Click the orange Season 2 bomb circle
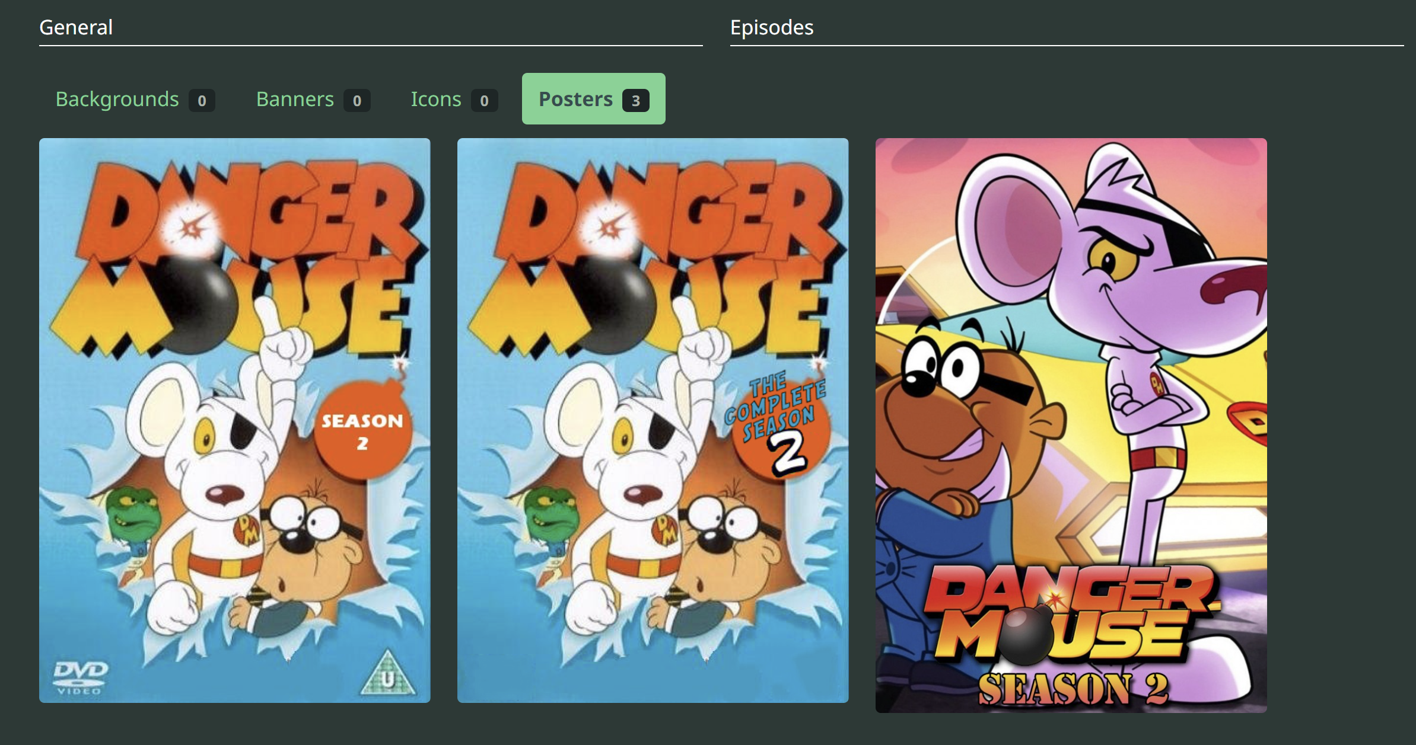1416x745 pixels. click(362, 431)
